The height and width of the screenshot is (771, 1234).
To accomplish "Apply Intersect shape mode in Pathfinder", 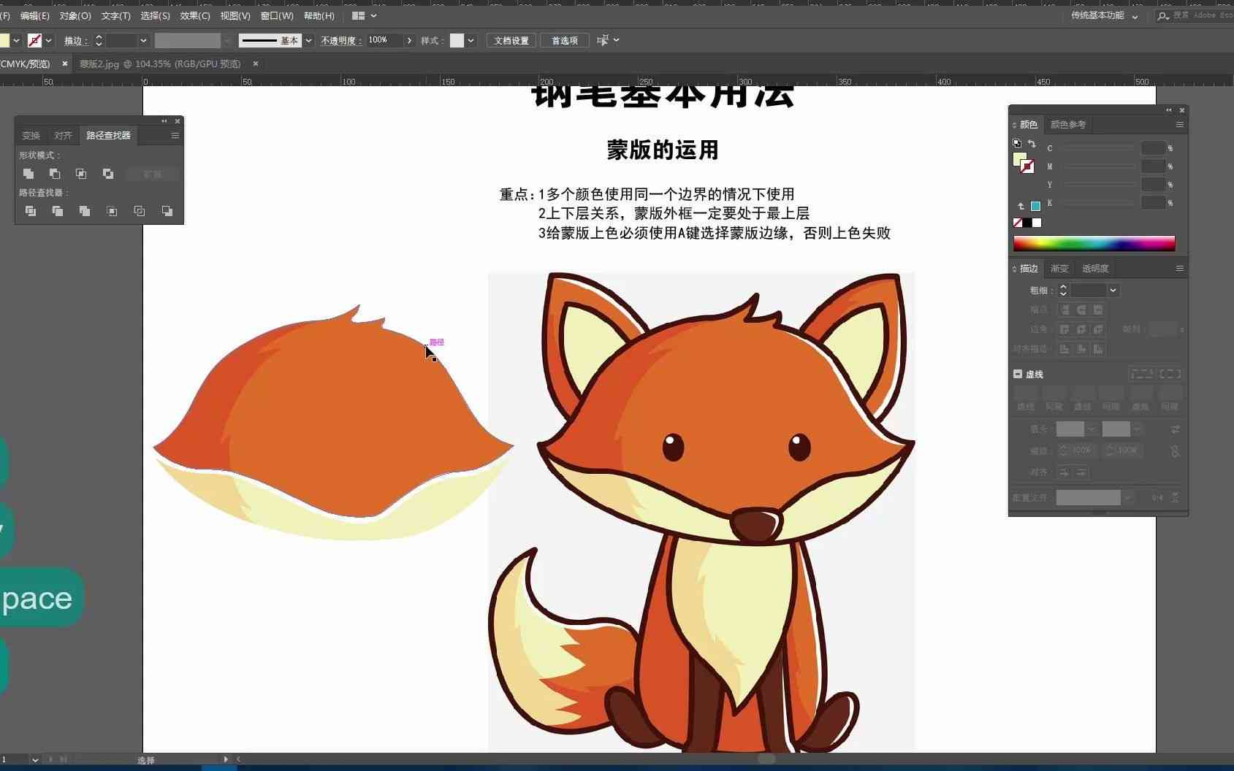I will (x=81, y=174).
